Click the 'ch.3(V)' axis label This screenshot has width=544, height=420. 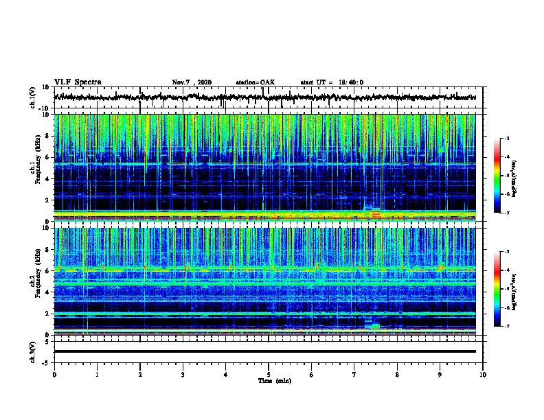pos(32,352)
